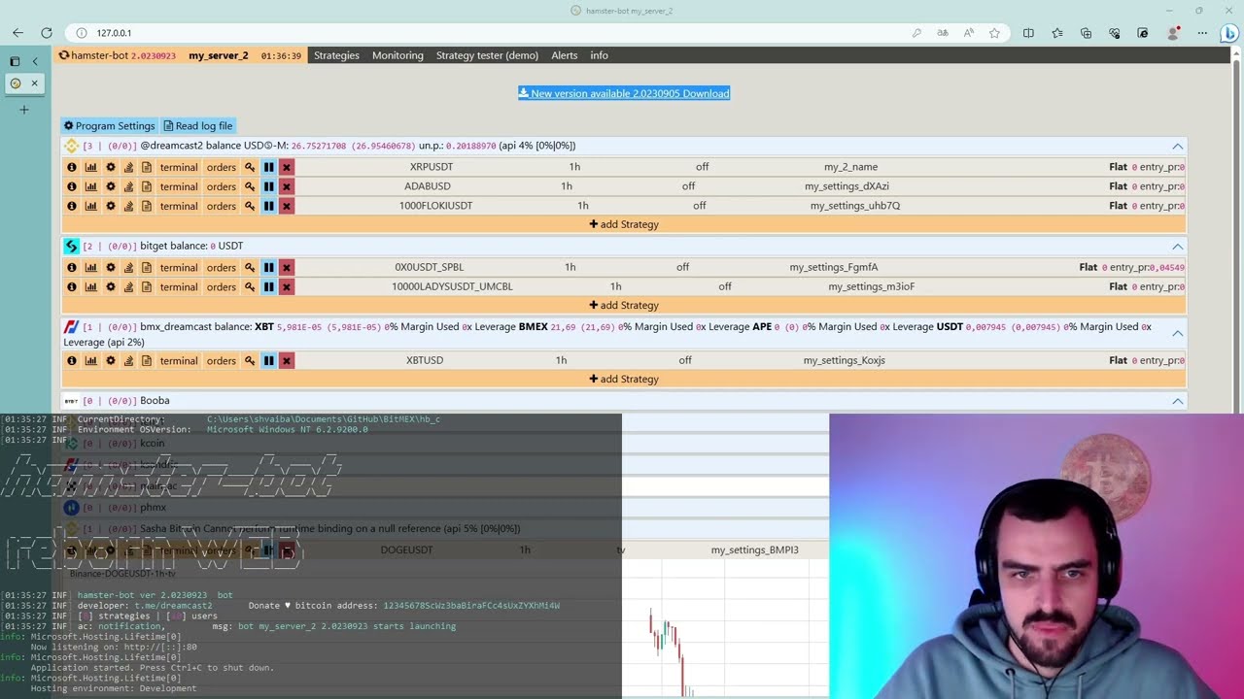
Task: Click the key icon in 0X0USDT_SPBL row
Action: click(250, 267)
